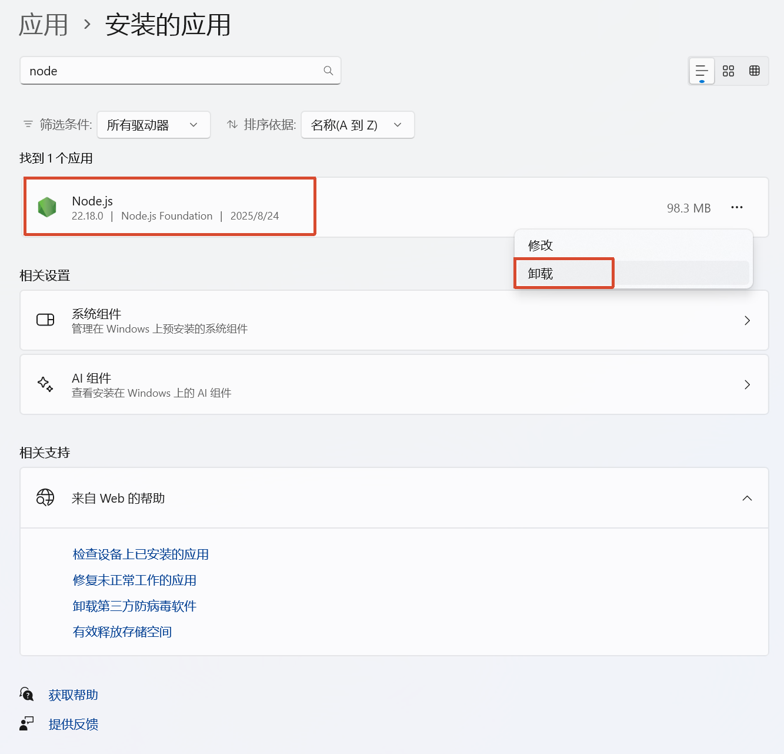
Task: Click the 系统组件 settings title
Action: (x=96, y=313)
